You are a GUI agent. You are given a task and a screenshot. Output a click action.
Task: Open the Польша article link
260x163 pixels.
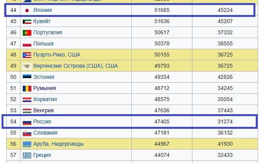[43, 43]
